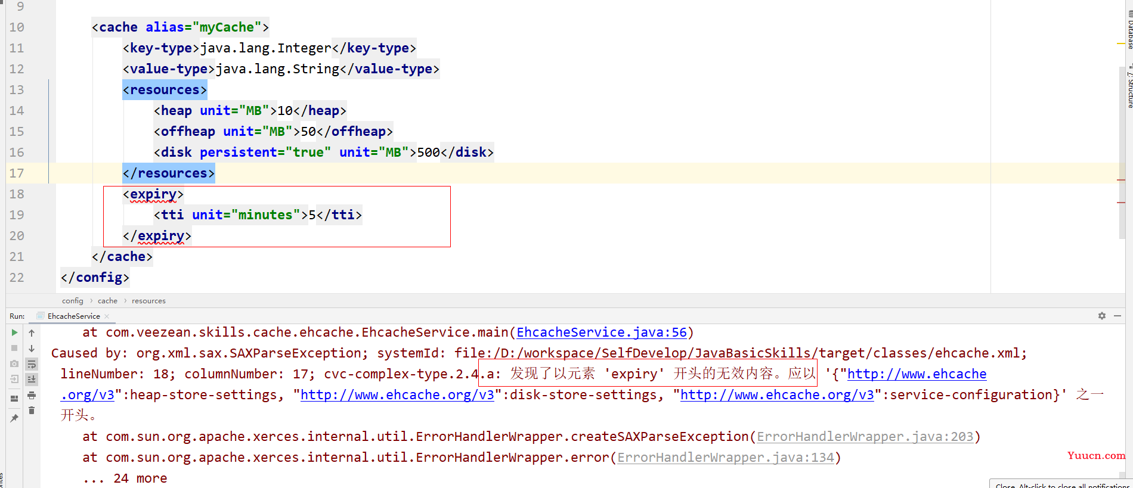Toggle soft-wrap in console output
This screenshot has height=488, width=1133.
click(x=32, y=364)
